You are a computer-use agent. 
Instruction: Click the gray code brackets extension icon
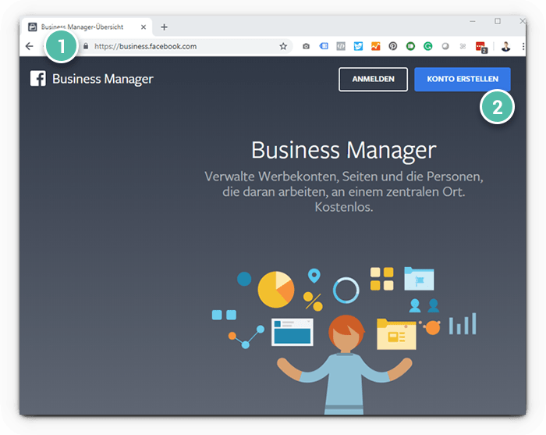(x=341, y=47)
